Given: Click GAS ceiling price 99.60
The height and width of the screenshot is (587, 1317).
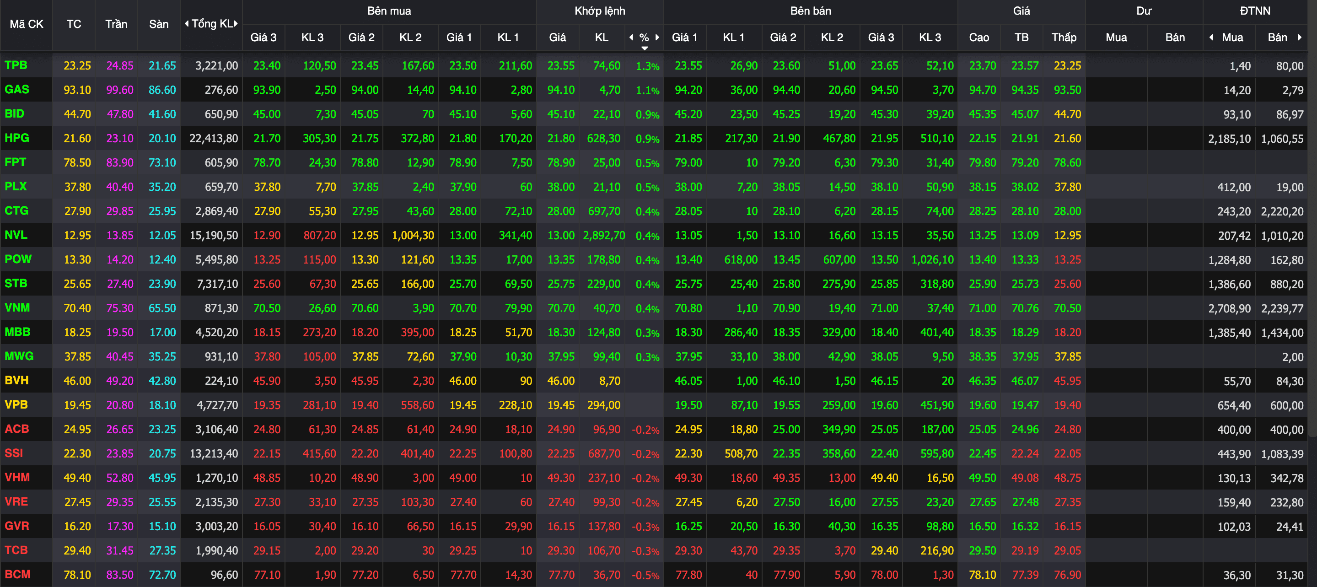Looking at the screenshot, I should tap(120, 90).
